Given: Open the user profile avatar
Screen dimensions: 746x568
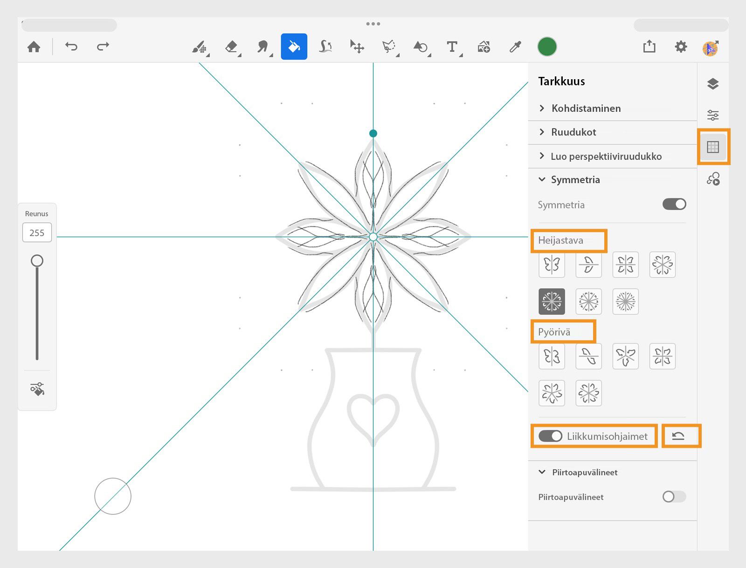Looking at the screenshot, I should point(711,48).
